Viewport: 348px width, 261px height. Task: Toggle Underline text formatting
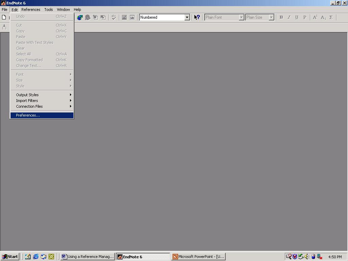point(297,17)
